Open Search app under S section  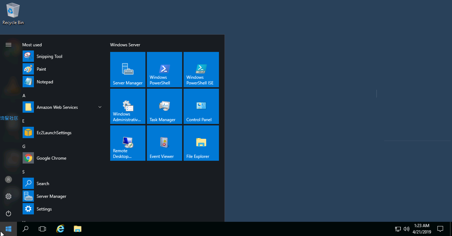click(x=62, y=184)
